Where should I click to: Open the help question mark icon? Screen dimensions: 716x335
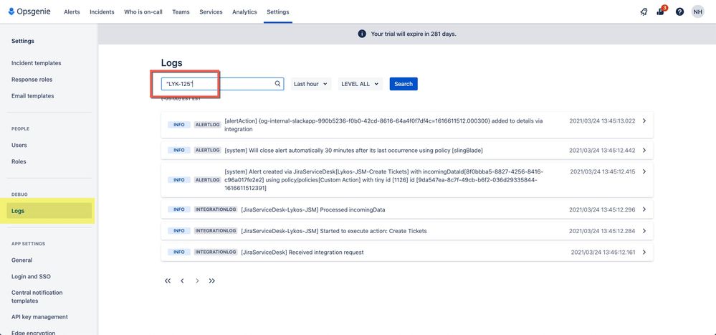[x=679, y=12]
